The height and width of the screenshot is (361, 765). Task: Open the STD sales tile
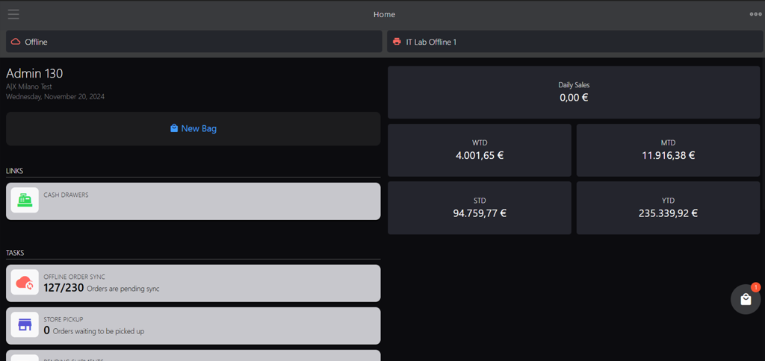click(480, 208)
